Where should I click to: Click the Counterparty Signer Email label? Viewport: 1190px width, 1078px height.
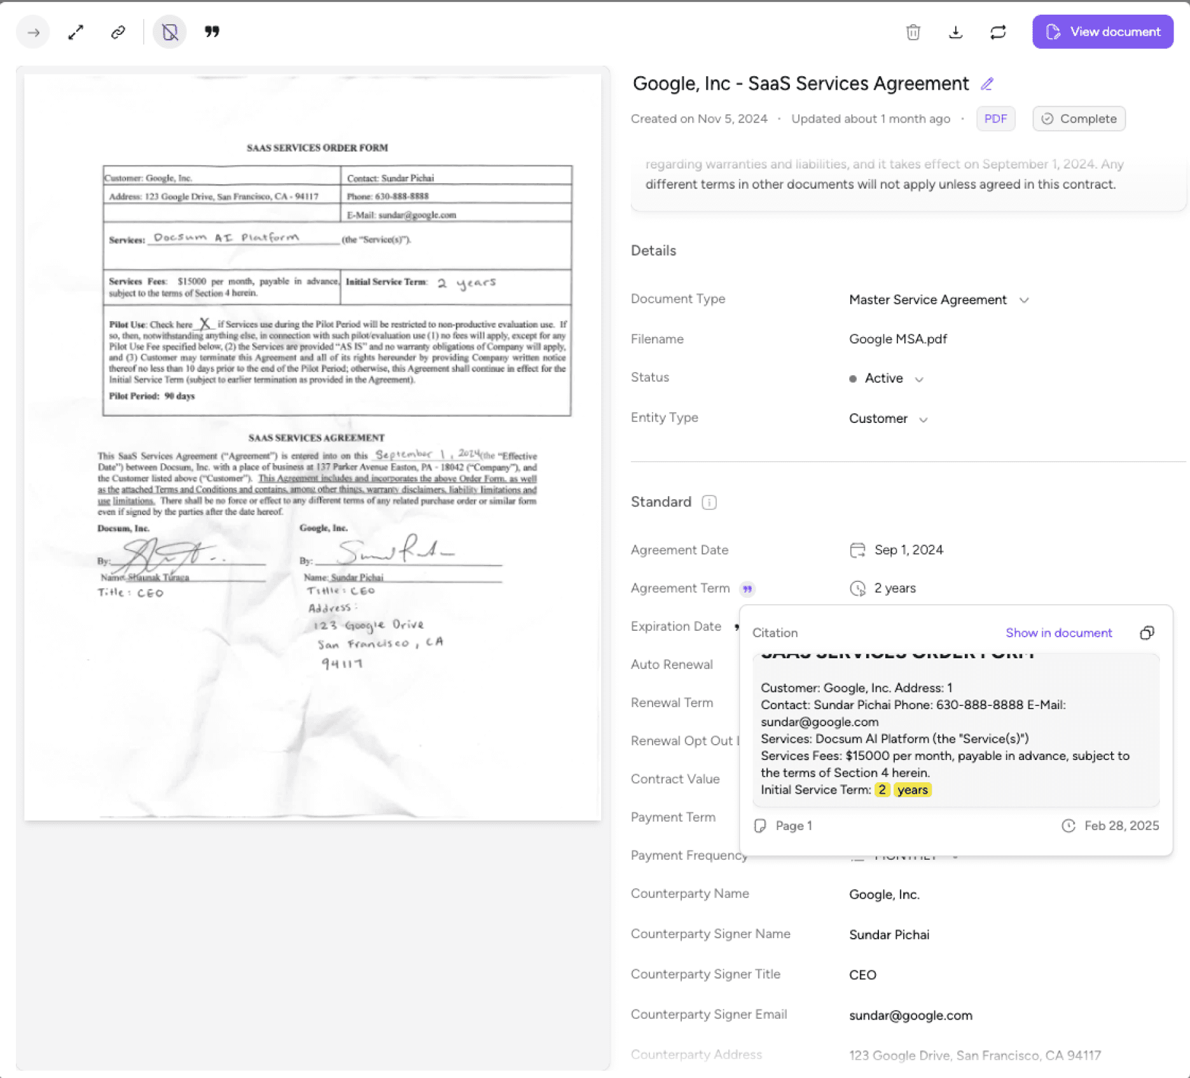pyautogui.click(x=709, y=1014)
